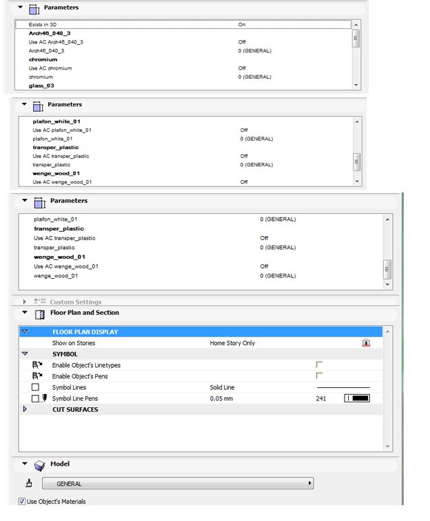Click 0 (GENERAL) value for Arch46_040_3
This screenshot has width=430, height=521.
pyautogui.click(x=254, y=50)
